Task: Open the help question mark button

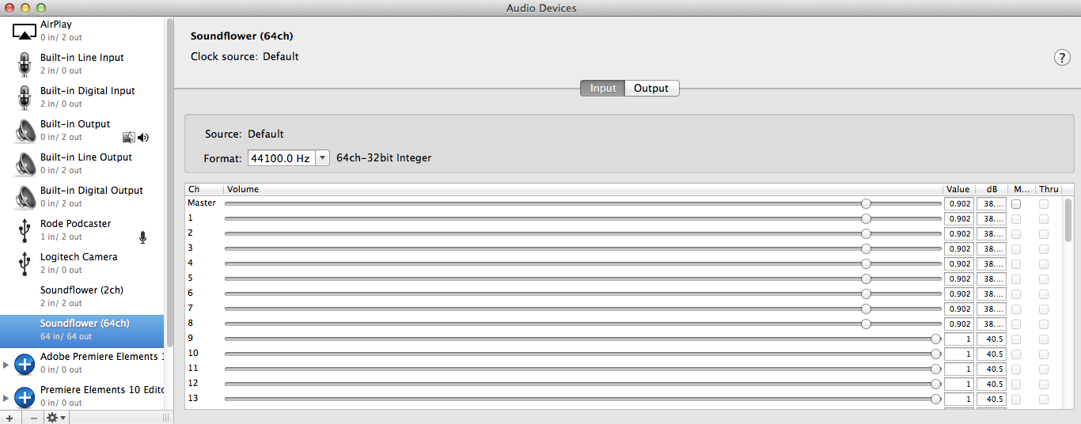Action: point(1062,58)
